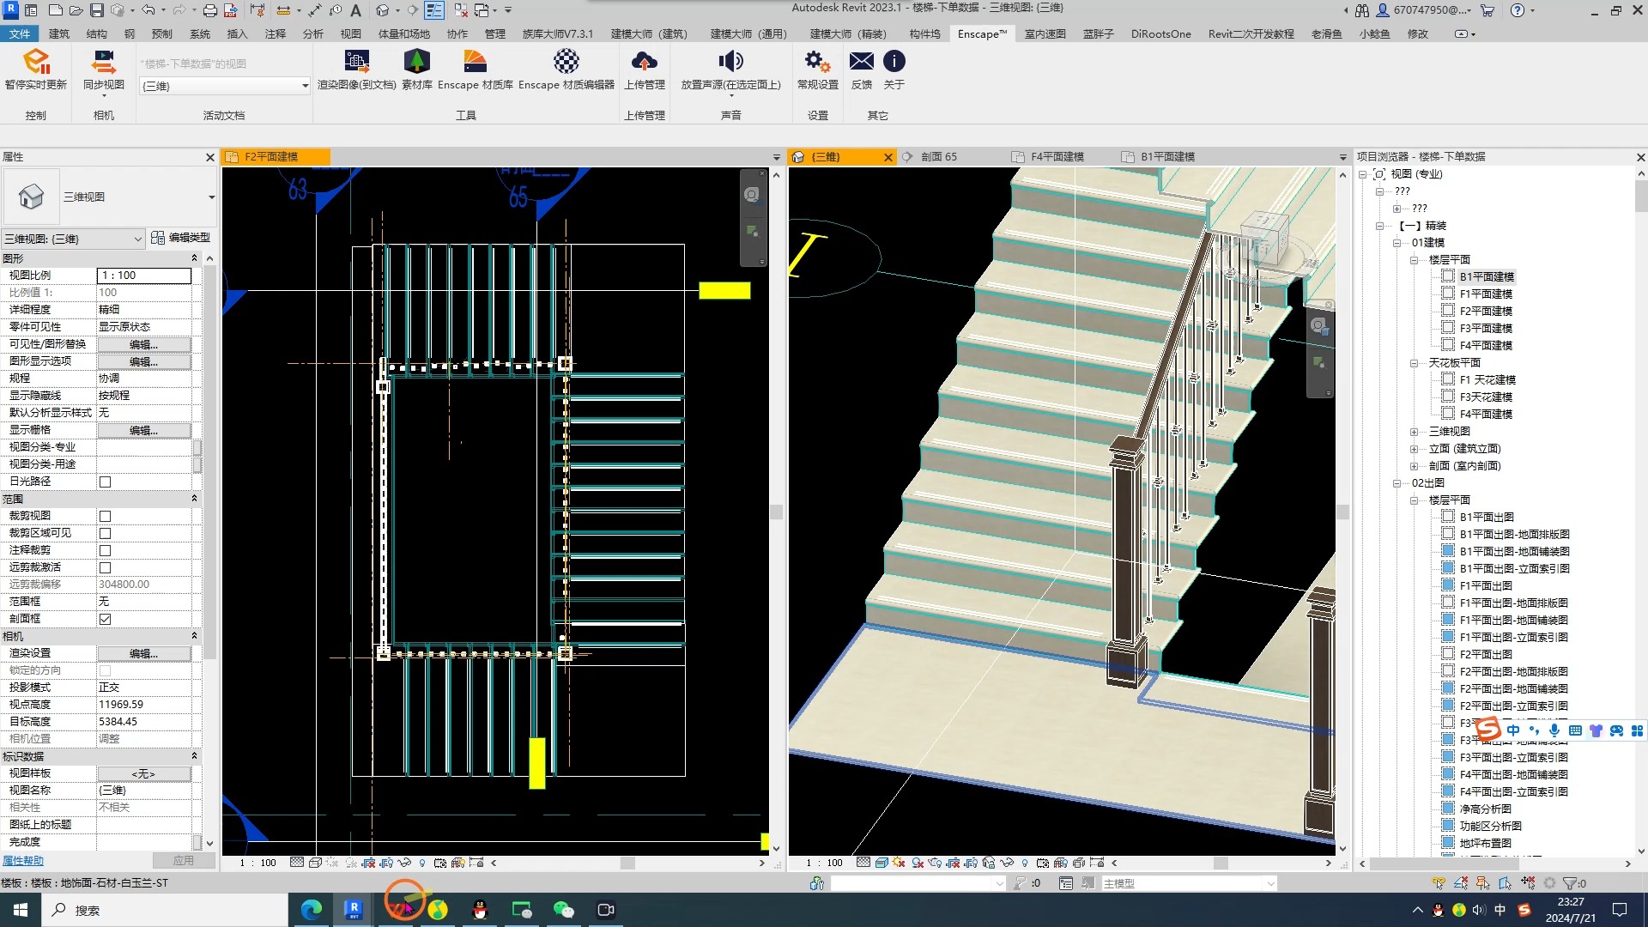Switch to the Enscape™ ribbon tab
The width and height of the screenshot is (1648, 927).
click(982, 33)
